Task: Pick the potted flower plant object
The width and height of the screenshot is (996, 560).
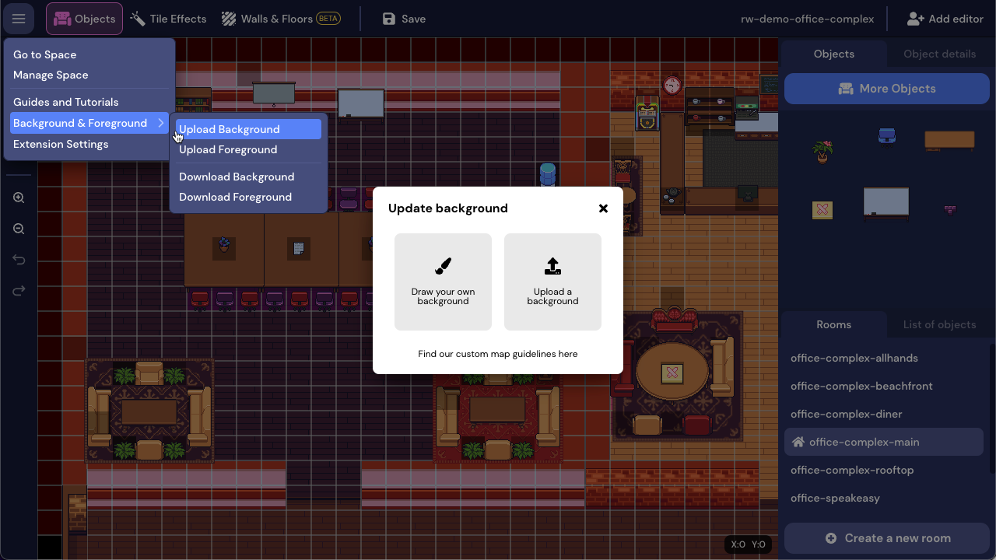Action: [822, 151]
